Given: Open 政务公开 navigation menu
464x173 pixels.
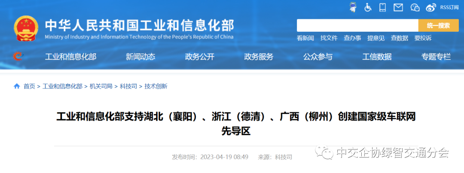Looking at the screenshot, I should coord(199,57).
